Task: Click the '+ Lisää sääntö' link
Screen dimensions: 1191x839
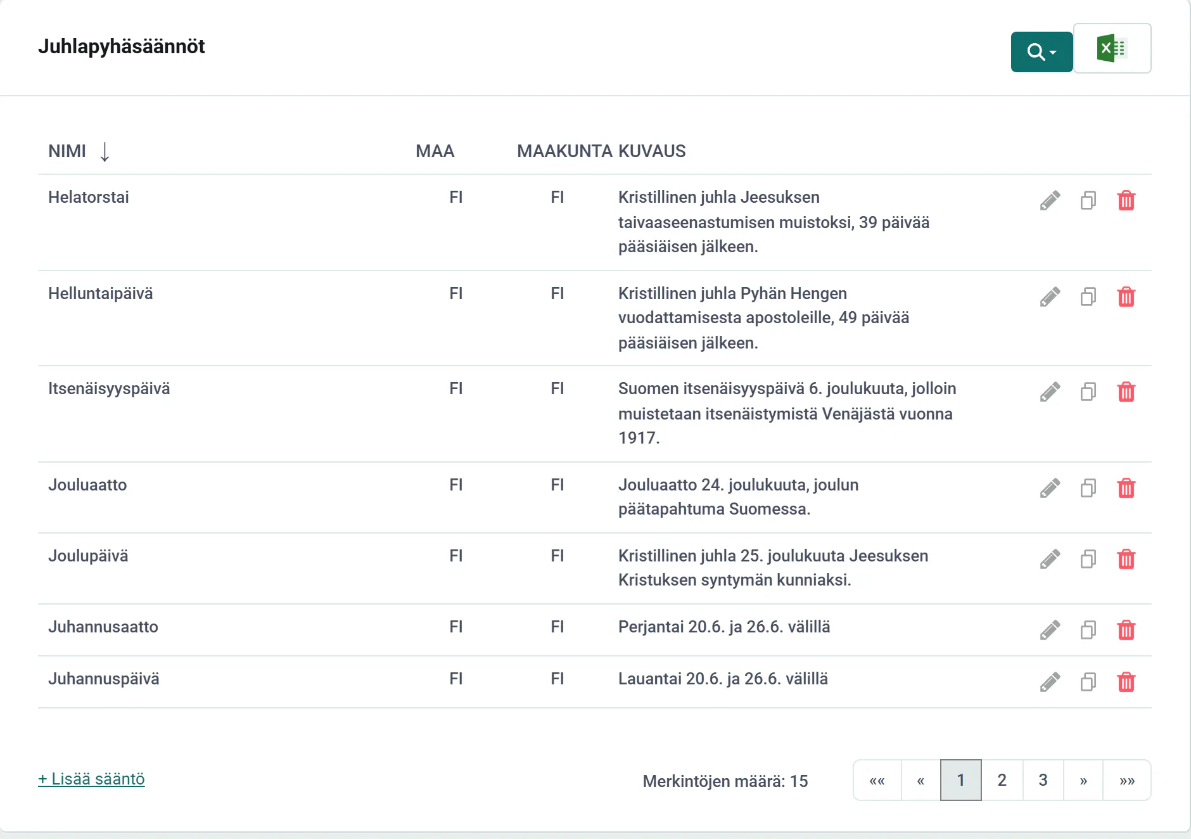Action: (x=91, y=779)
